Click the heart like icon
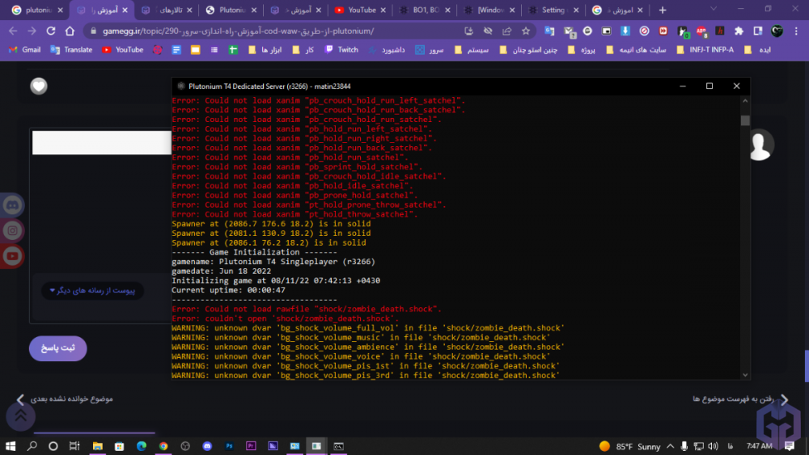The image size is (809, 455). coord(39,86)
